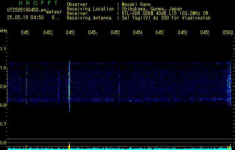Click the 'meteor' label
The height and width of the screenshot is (150, 235).
coord(54,12)
